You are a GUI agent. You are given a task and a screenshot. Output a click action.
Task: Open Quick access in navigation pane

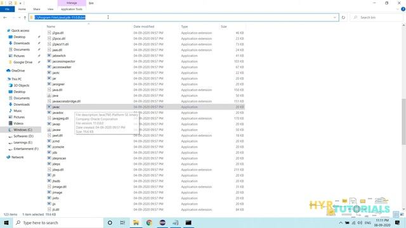coord(20,30)
